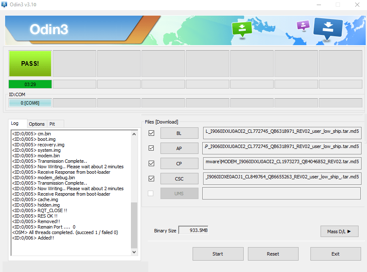Select the 0:[COM6] port box
Screen dimensions: 367x272
tap(30, 103)
